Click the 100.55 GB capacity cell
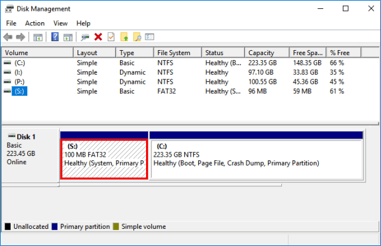The image size is (381, 246). (x=262, y=82)
